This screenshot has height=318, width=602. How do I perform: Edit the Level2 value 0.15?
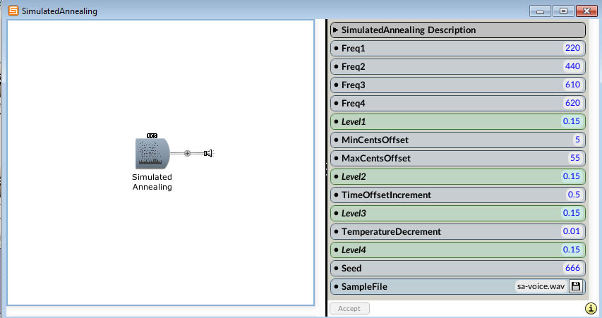(571, 176)
